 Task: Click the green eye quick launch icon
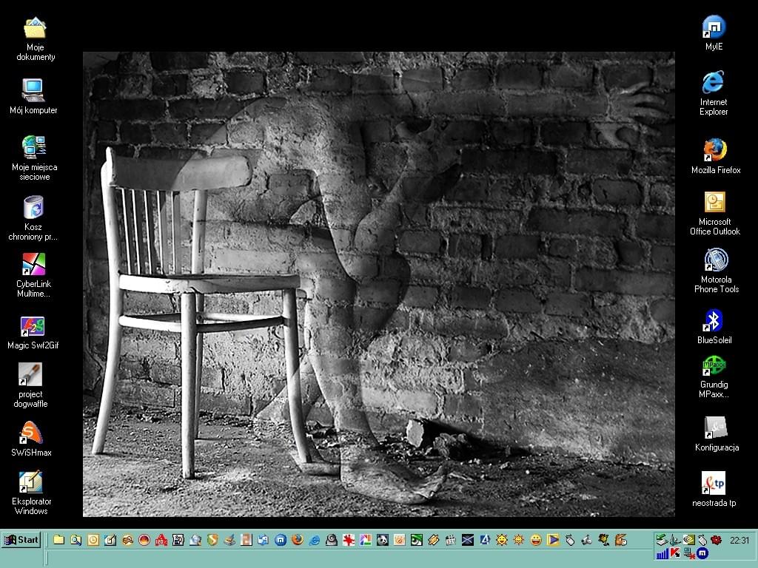(416, 540)
